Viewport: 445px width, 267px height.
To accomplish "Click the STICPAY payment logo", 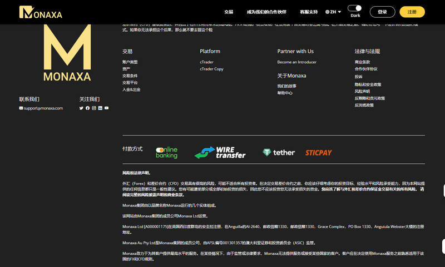I will point(318,153).
